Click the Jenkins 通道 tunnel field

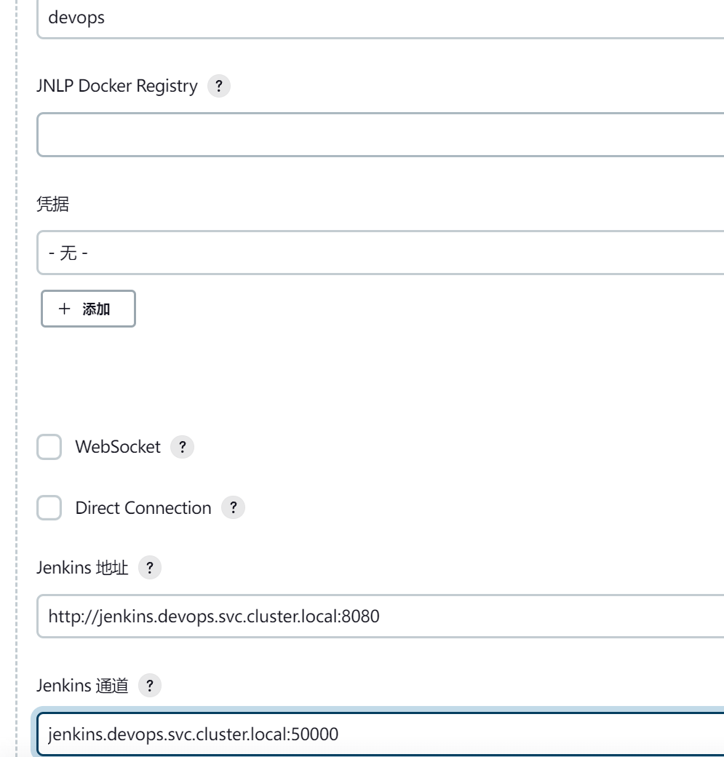point(381,734)
